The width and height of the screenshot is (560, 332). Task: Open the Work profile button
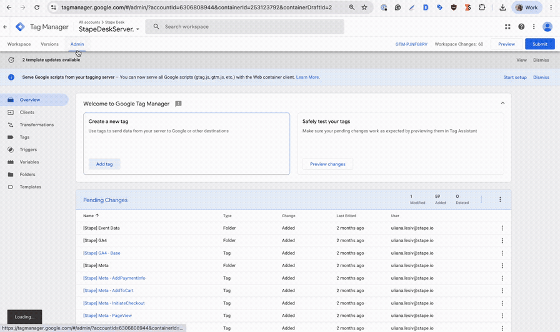pyautogui.click(x=527, y=7)
